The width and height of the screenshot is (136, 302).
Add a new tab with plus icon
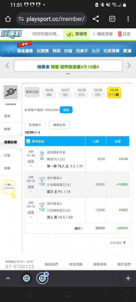[128, 278]
